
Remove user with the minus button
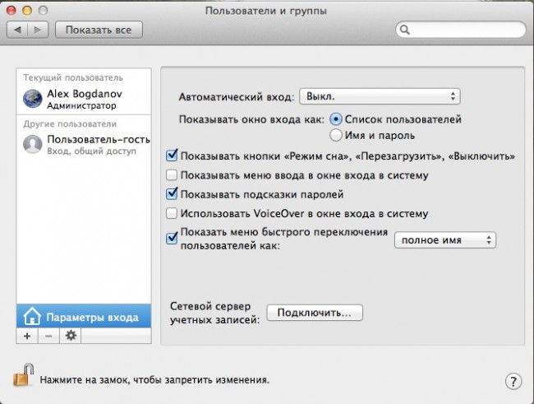point(48,336)
